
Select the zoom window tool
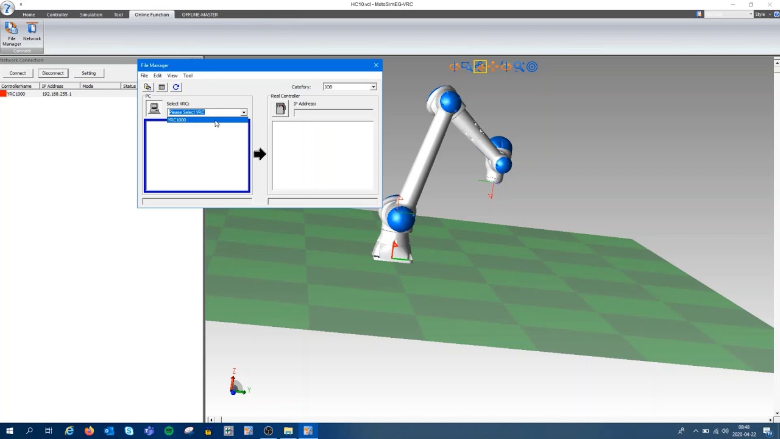pos(466,66)
